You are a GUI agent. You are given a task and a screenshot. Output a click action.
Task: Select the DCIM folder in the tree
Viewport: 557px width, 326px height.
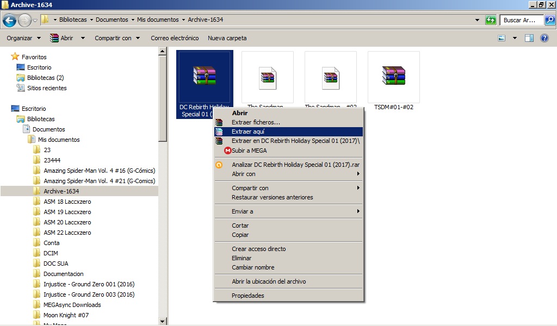click(51, 253)
